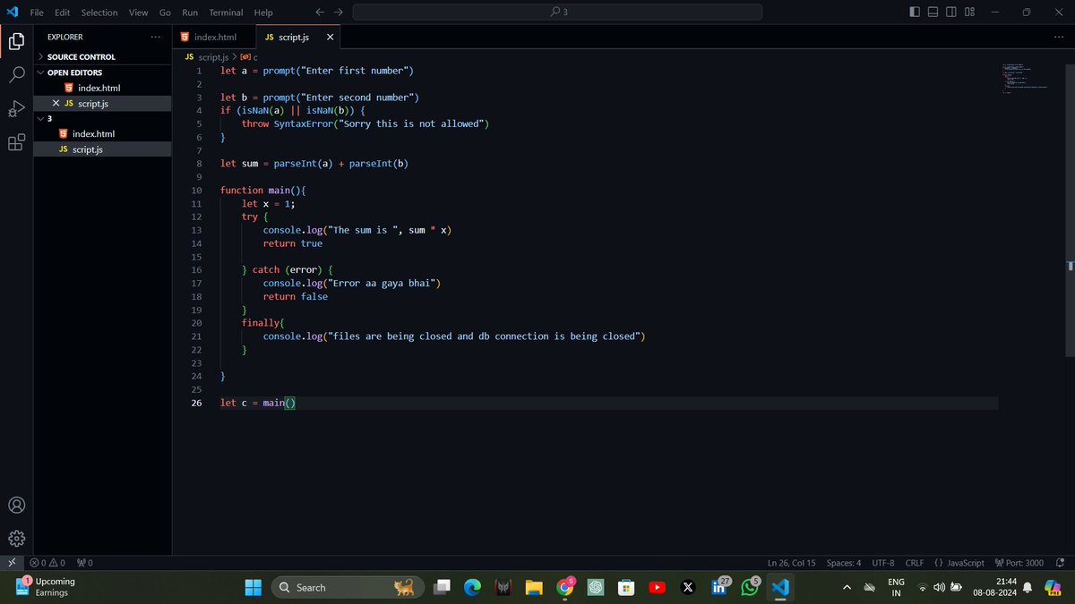Viewport: 1075px width, 604px height.
Task: Open the Accounts menu icon
Action: pos(16,506)
